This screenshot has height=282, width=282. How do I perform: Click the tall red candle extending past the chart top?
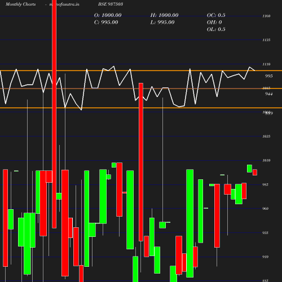(x=54, y=114)
